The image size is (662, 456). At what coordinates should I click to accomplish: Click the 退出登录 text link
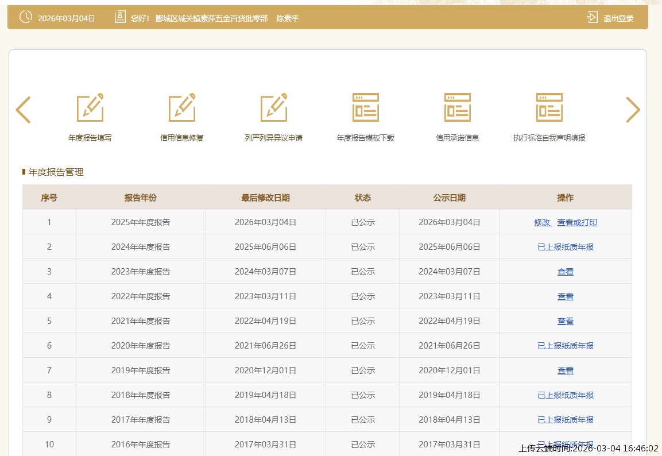(618, 18)
